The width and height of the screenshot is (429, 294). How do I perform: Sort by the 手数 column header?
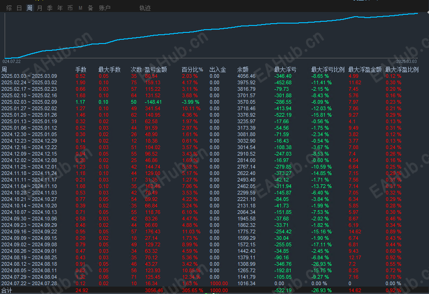point(81,69)
